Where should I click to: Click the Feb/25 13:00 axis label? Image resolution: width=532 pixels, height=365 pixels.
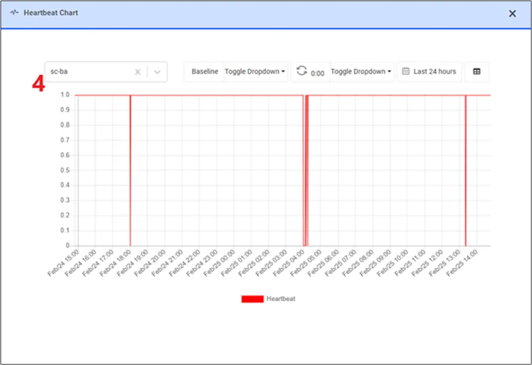point(445,263)
